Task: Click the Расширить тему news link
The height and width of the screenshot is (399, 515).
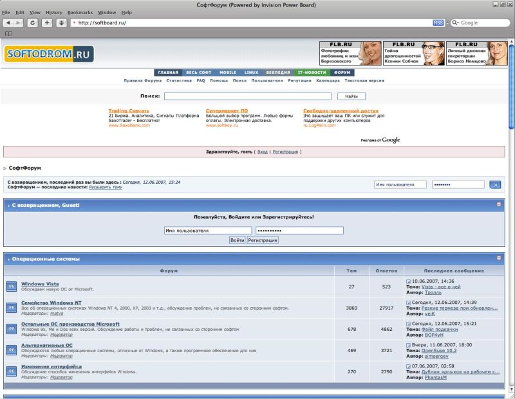Action: pos(106,187)
